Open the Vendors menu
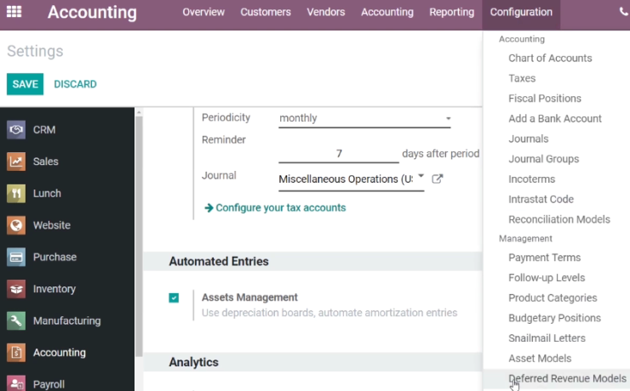Screen dimensions: 630x391 coord(326,12)
